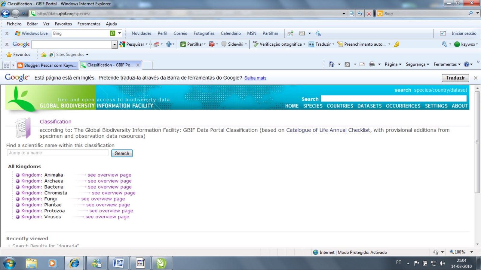This screenshot has width=481, height=270.
Task: Click the add to favorites bar star icon
Action: click(x=44, y=54)
